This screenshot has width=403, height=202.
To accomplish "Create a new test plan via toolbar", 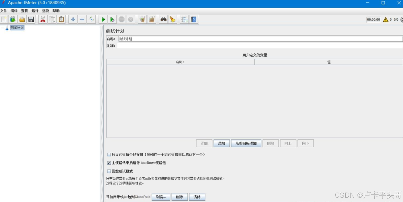I will click(x=4, y=19).
